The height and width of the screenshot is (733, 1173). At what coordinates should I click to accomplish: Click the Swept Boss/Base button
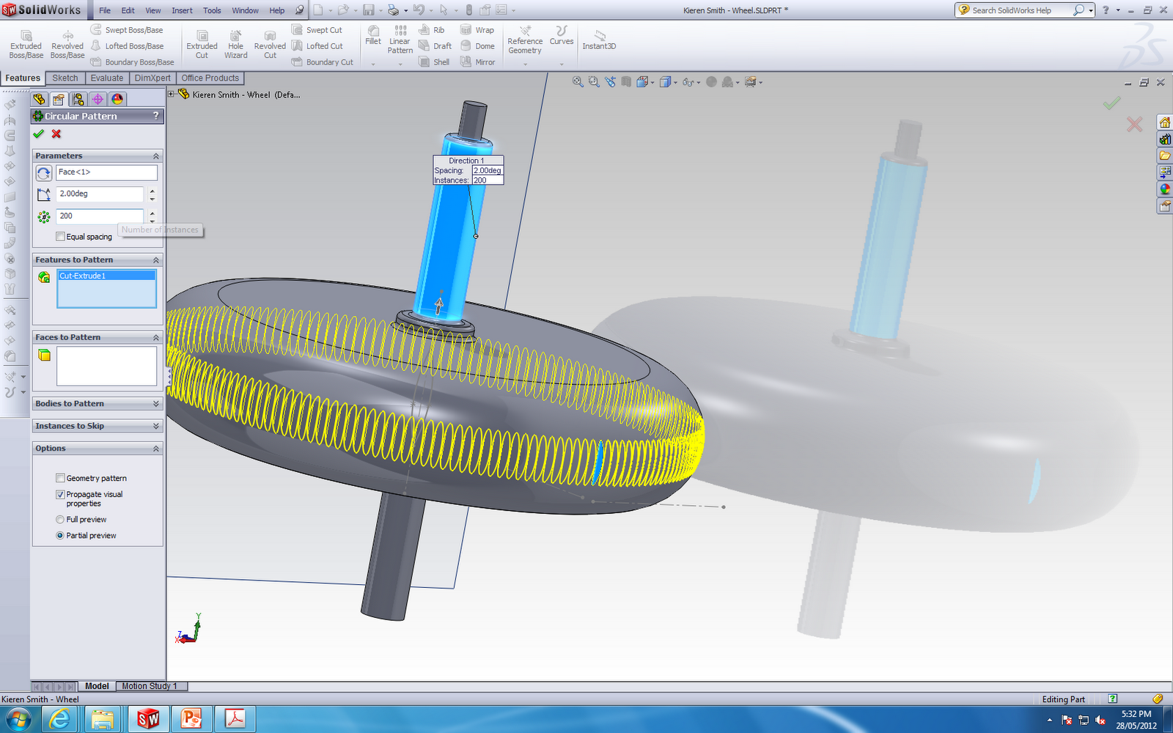point(127,30)
